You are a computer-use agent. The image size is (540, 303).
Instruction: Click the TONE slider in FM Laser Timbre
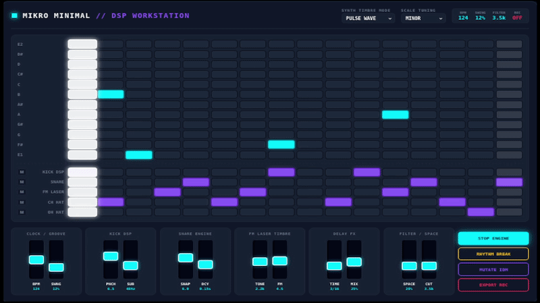click(x=260, y=262)
